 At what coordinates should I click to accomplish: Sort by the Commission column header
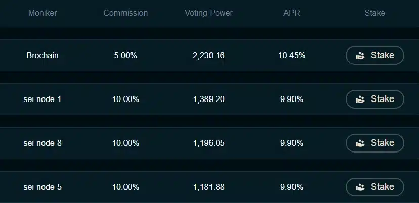[x=125, y=13]
